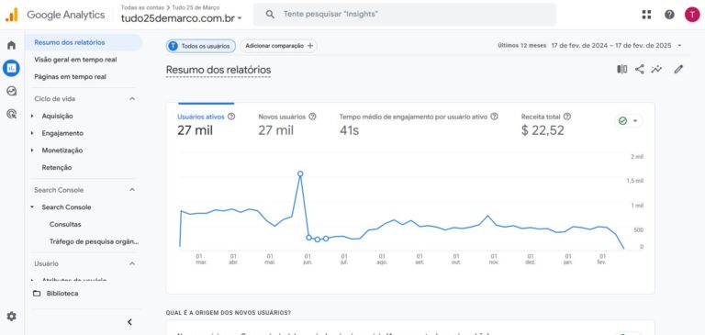Open the Google apps grid
This screenshot has width=705, height=335.
646,15
